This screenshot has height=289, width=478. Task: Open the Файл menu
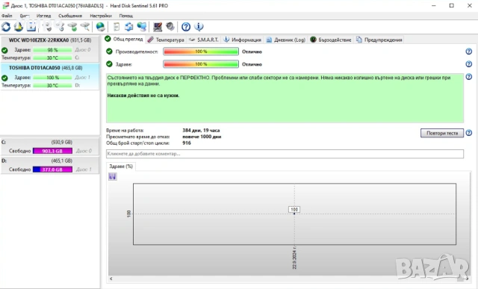pyautogui.click(x=7, y=16)
